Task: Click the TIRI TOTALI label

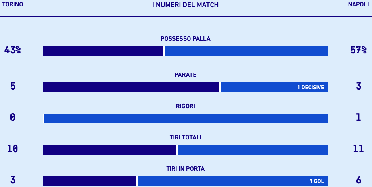Action: coord(185,137)
